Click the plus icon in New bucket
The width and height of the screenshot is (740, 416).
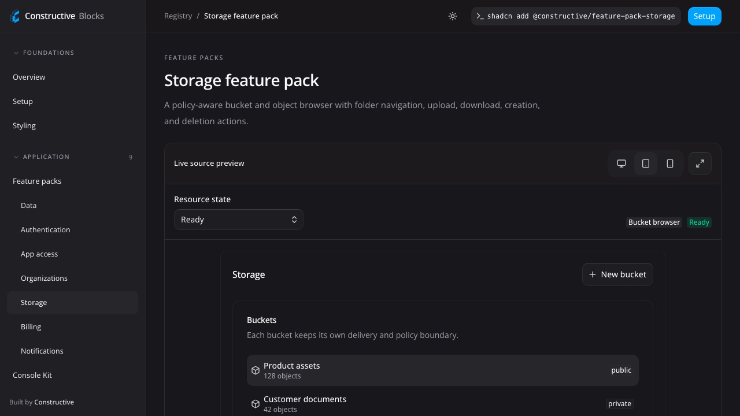point(593,274)
